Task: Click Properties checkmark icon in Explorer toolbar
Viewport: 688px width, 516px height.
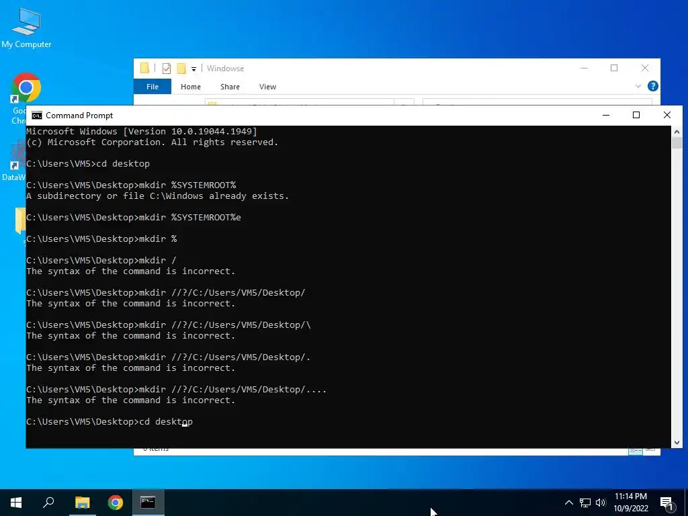Action: click(167, 69)
